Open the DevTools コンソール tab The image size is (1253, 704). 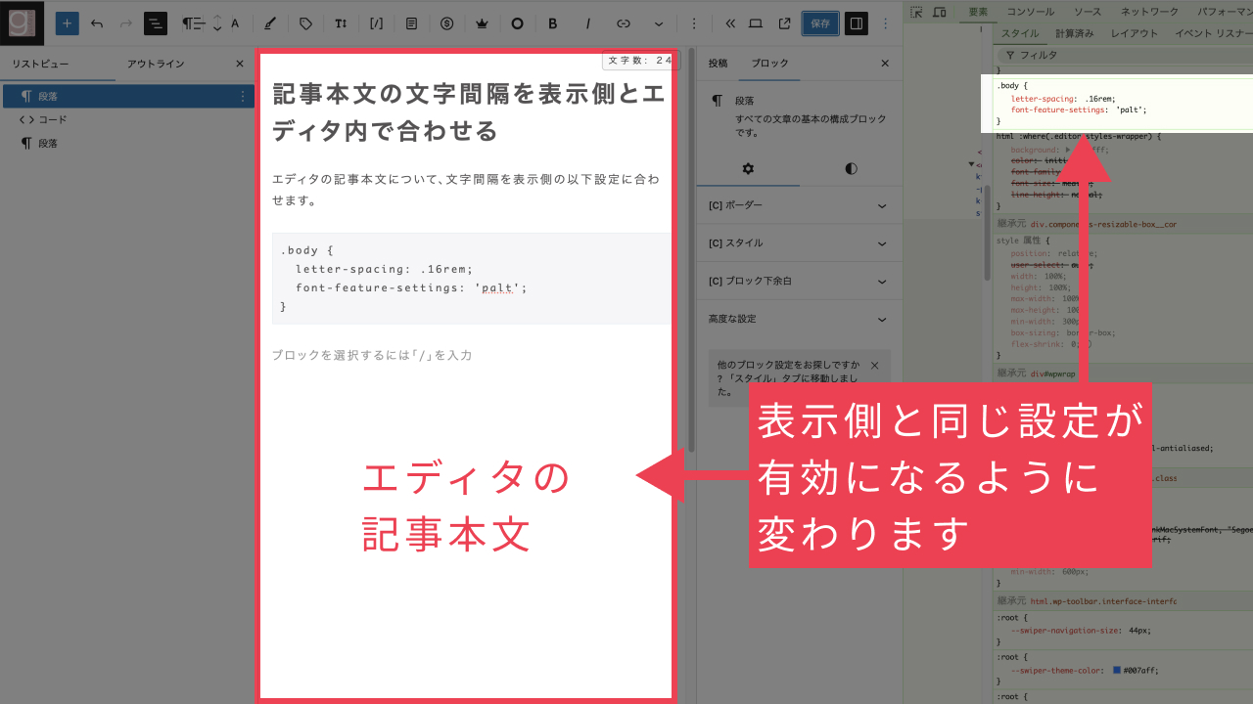tap(1031, 12)
